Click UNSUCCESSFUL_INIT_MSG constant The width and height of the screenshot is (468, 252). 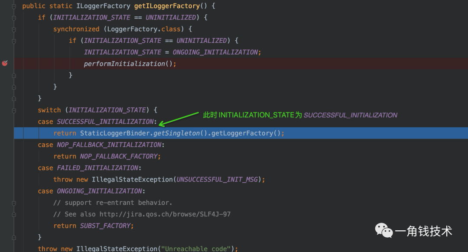click(217, 180)
